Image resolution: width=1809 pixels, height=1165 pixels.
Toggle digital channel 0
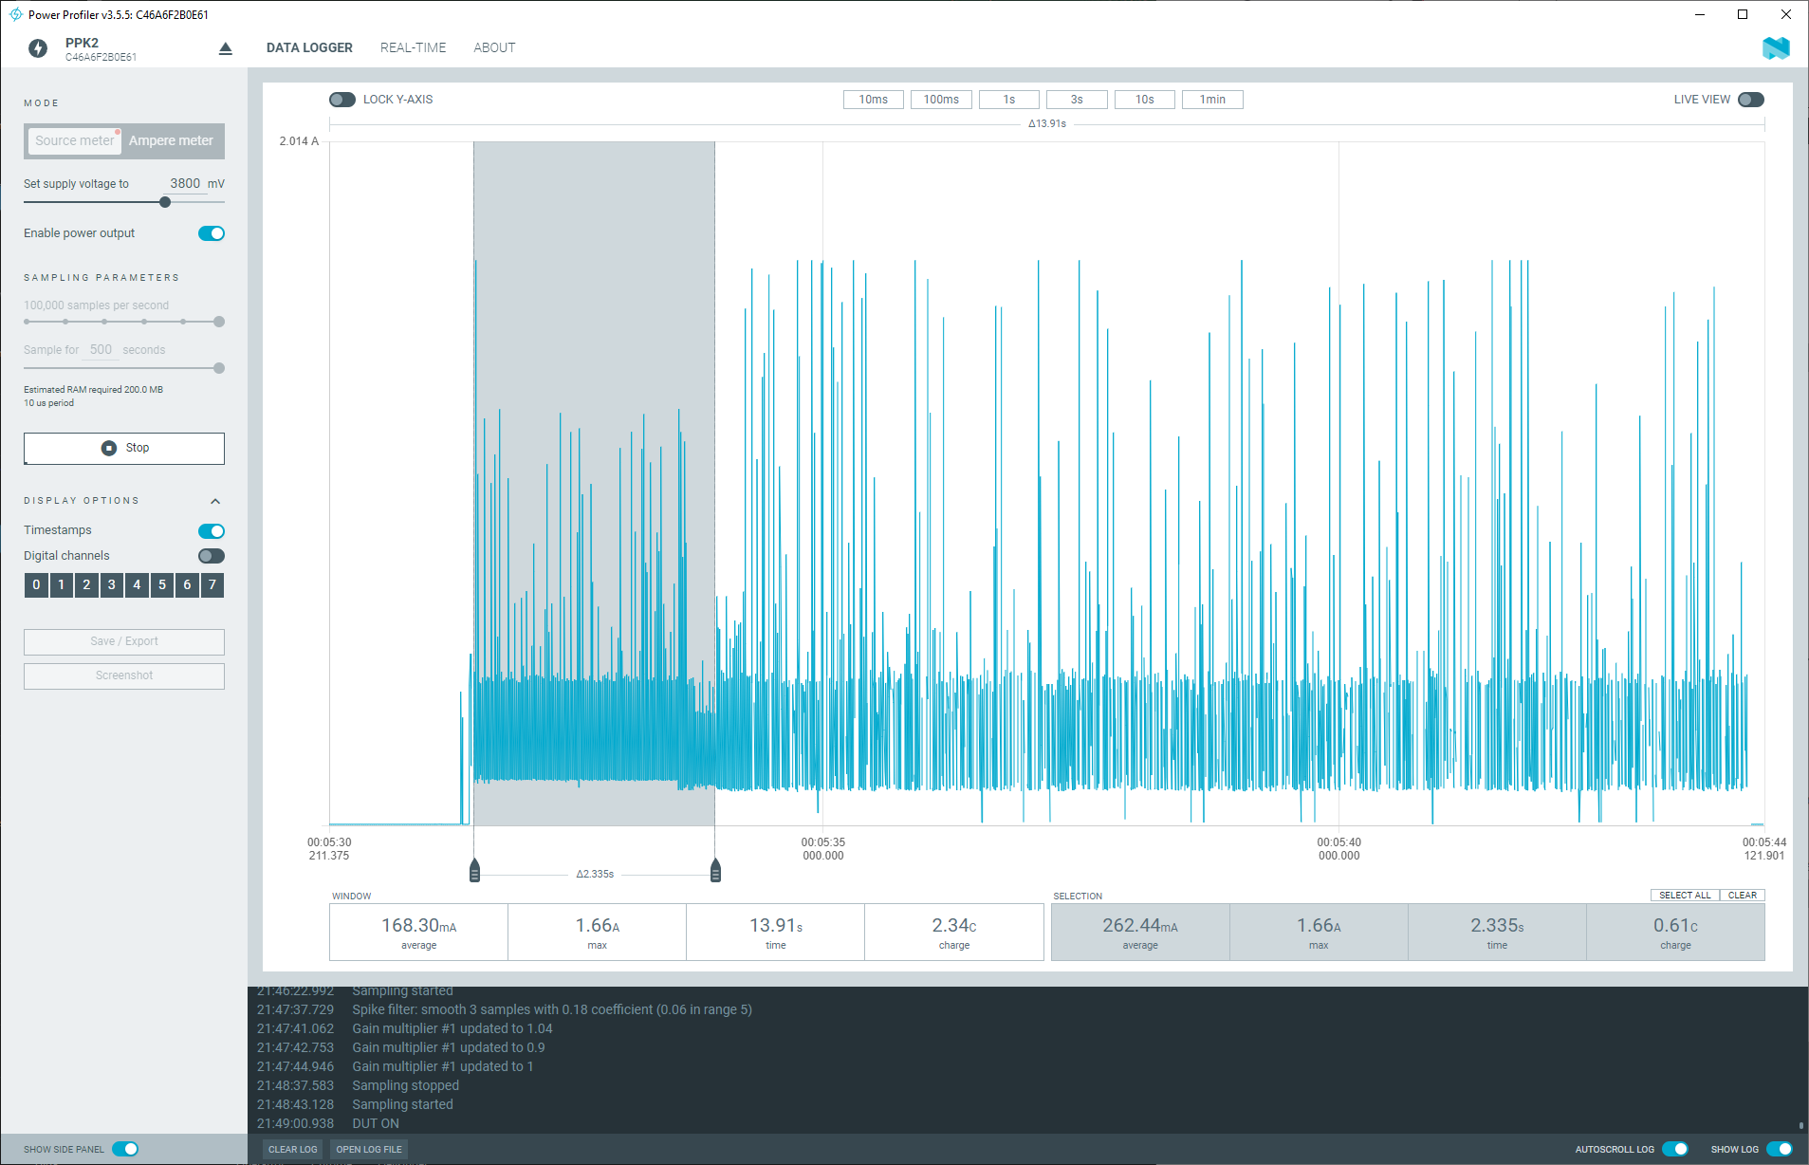36,585
